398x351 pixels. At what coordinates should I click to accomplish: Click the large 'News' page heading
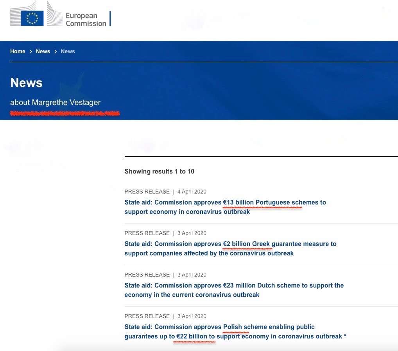(x=27, y=83)
